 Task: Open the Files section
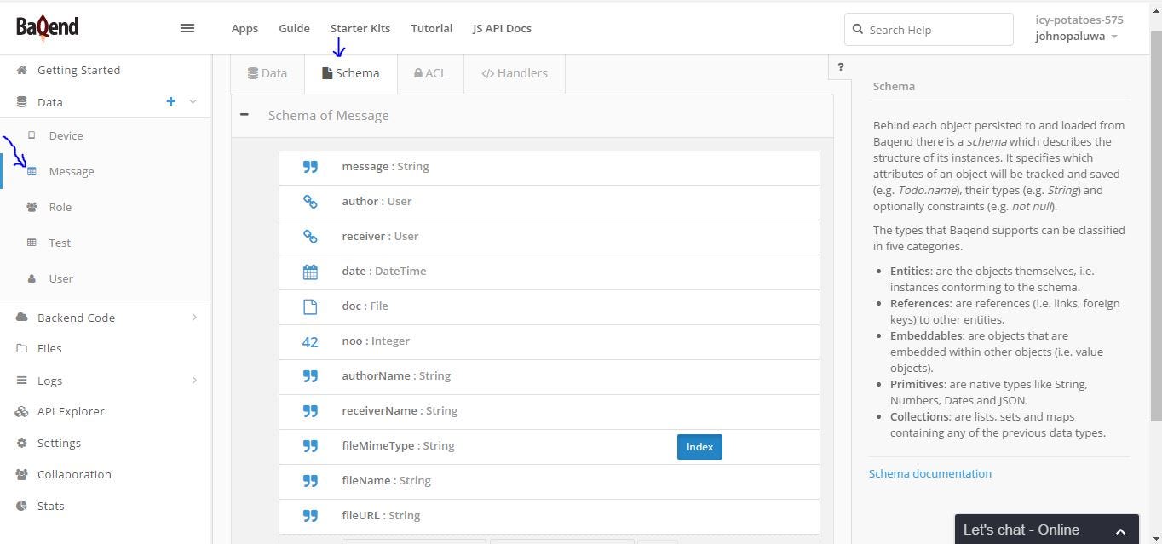[x=49, y=348]
